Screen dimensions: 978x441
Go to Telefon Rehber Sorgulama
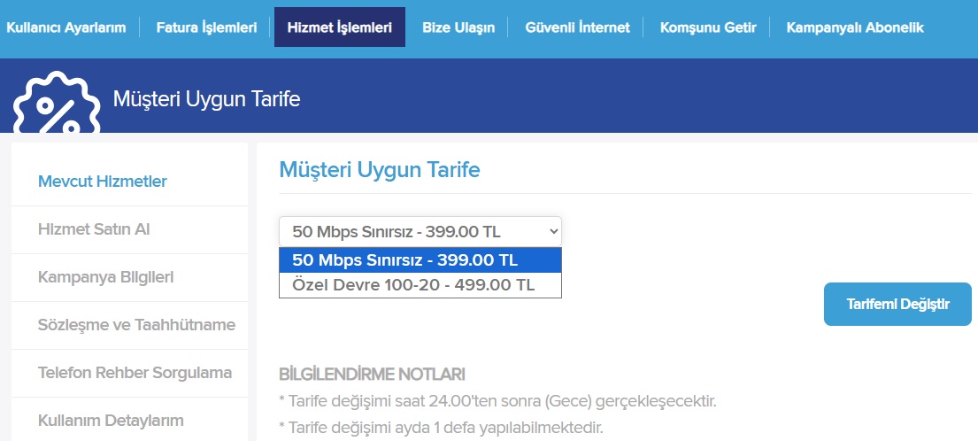(135, 373)
